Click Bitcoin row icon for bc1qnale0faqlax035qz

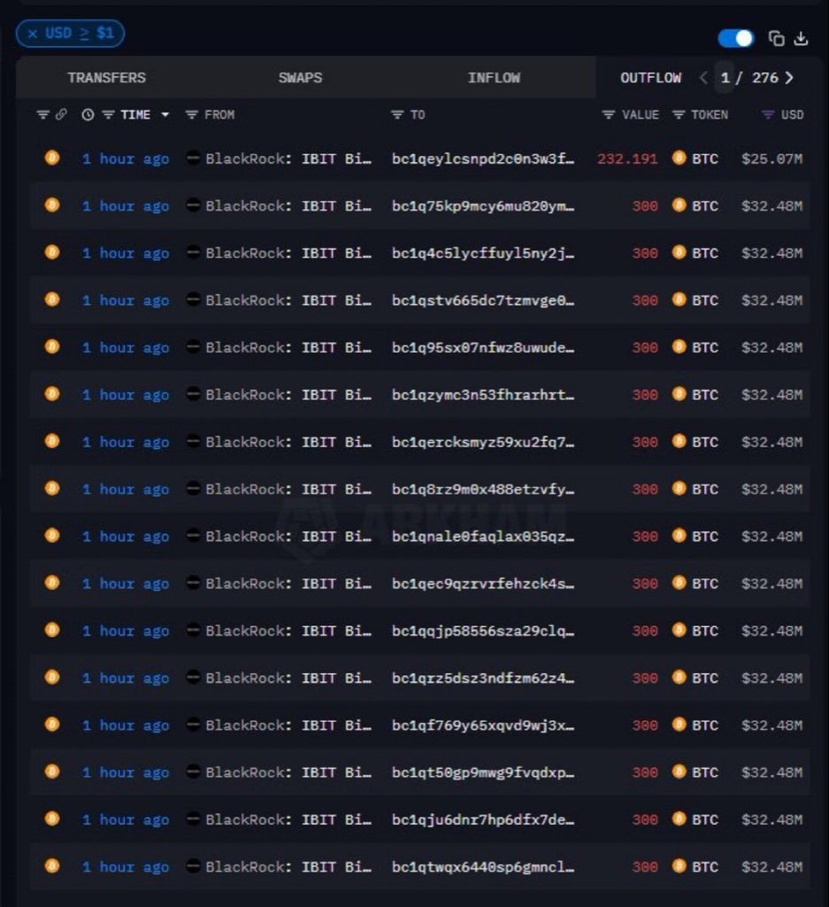(x=52, y=535)
